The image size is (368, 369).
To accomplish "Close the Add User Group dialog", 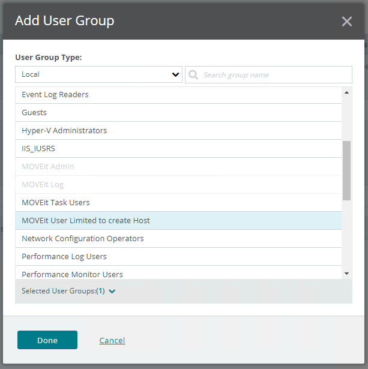I will pyautogui.click(x=346, y=22).
